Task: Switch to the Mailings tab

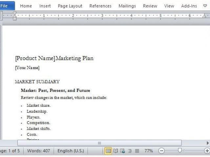Action: coord(127,6)
